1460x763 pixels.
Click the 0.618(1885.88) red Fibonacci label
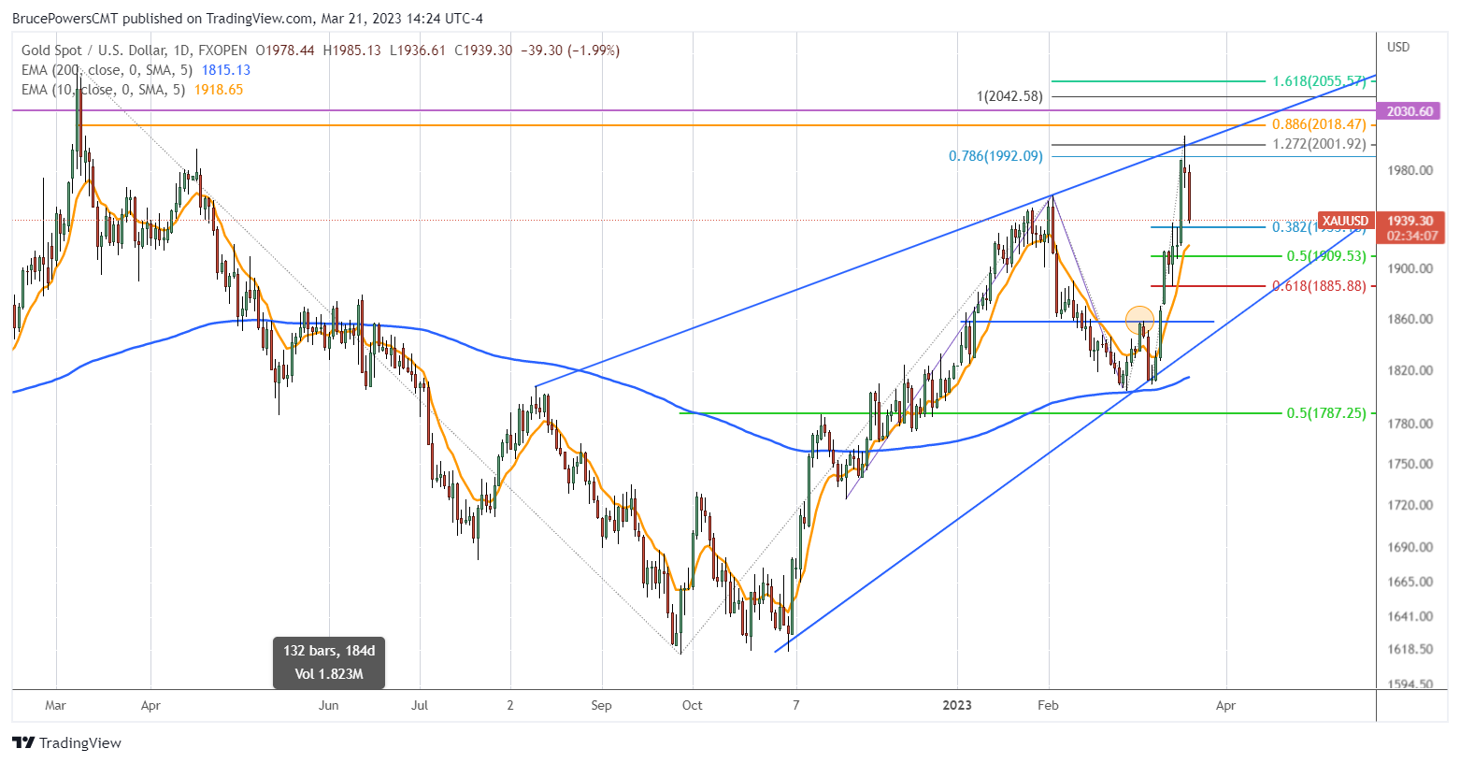pyautogui.click(x=1319, y=286)
